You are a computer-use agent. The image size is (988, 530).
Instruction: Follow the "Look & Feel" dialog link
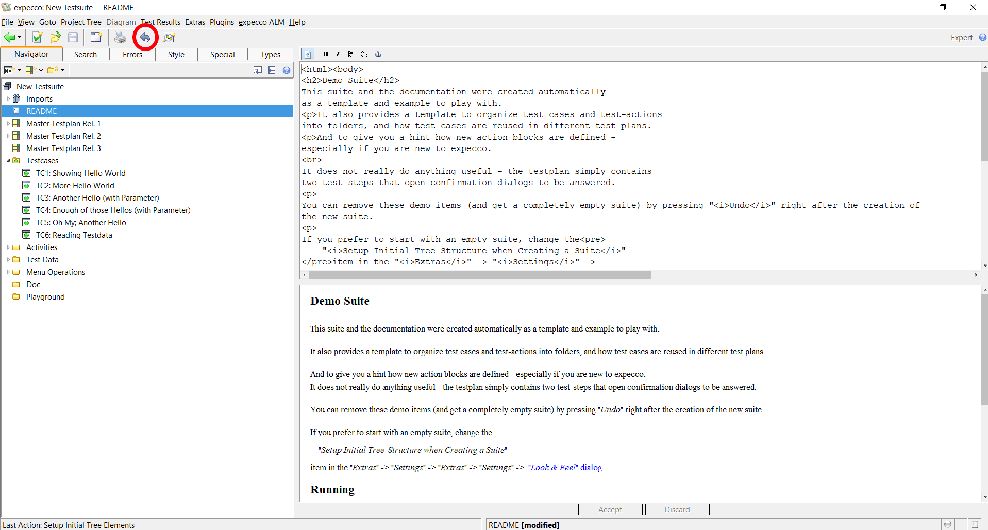pos(565,468)
